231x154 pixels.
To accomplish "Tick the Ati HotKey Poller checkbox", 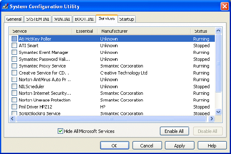I will click(x=14, y=39).
